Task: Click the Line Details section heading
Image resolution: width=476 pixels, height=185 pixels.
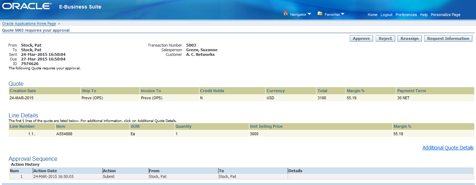Action: [x=23, y=115]
